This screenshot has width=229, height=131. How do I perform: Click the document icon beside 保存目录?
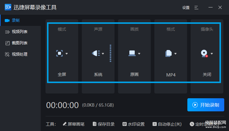tap(95, 124)
